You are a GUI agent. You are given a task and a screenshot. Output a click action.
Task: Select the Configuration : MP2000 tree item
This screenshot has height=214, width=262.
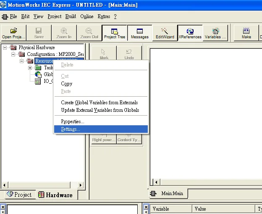pos(55,54)
